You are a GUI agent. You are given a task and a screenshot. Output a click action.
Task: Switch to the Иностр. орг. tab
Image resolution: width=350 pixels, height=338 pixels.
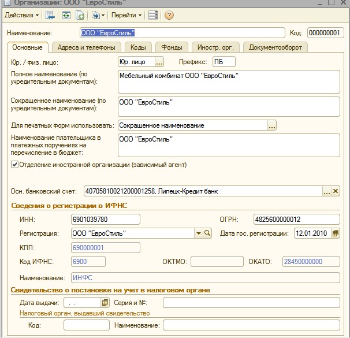click(x=215, y=47)
